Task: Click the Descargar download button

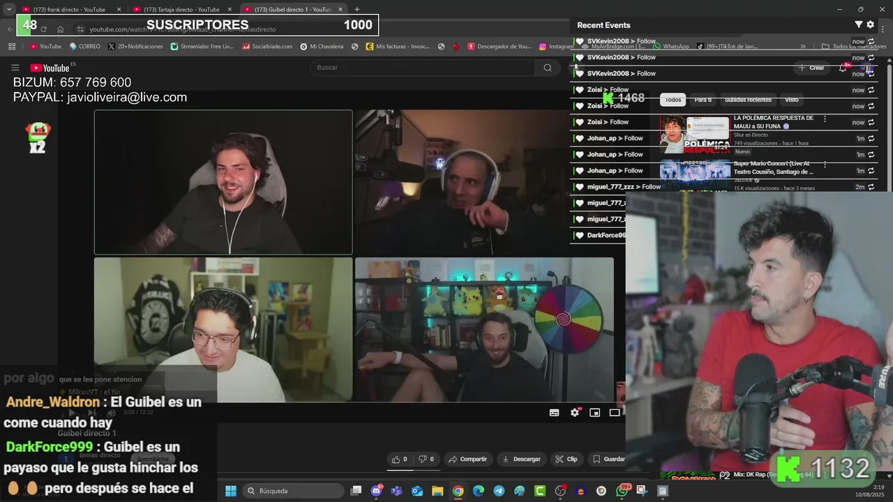Action: [x=521, y=459]
